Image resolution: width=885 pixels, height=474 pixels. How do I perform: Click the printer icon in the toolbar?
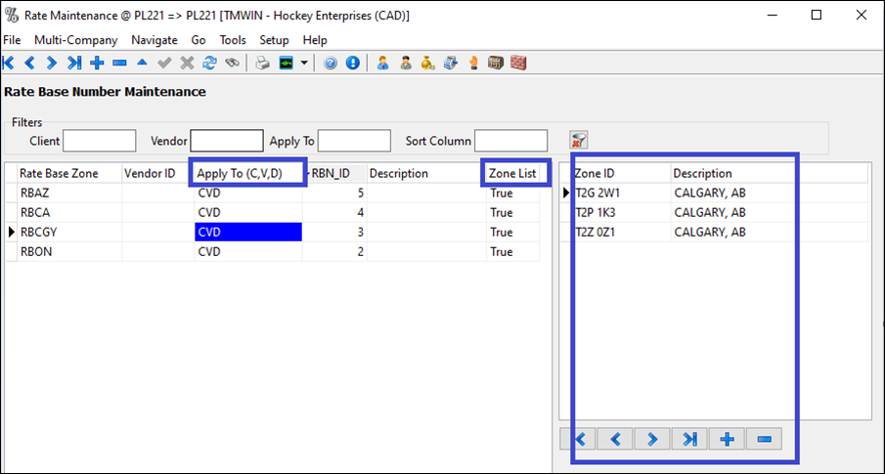click(262, 63)
